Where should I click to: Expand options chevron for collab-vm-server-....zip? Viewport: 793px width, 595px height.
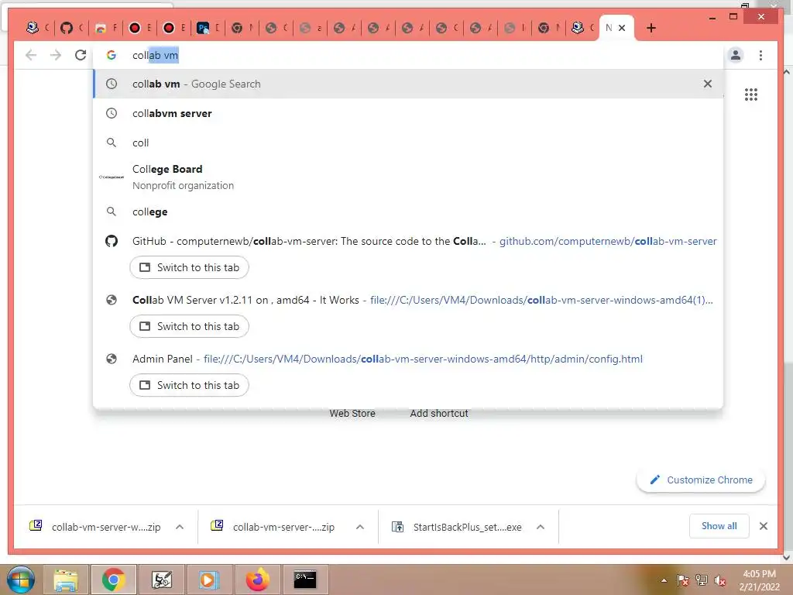(360, 527)
